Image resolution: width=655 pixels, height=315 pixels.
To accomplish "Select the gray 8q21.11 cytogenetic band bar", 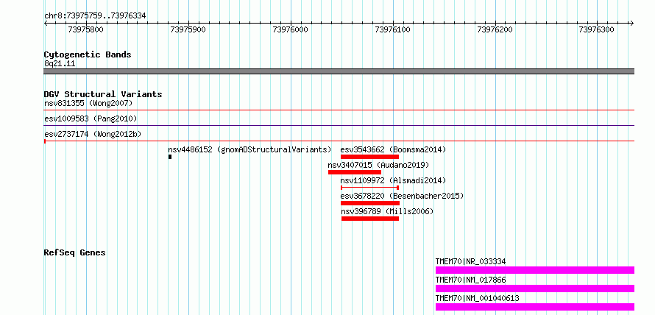I will pyautogui.click(x=339, y=71).
